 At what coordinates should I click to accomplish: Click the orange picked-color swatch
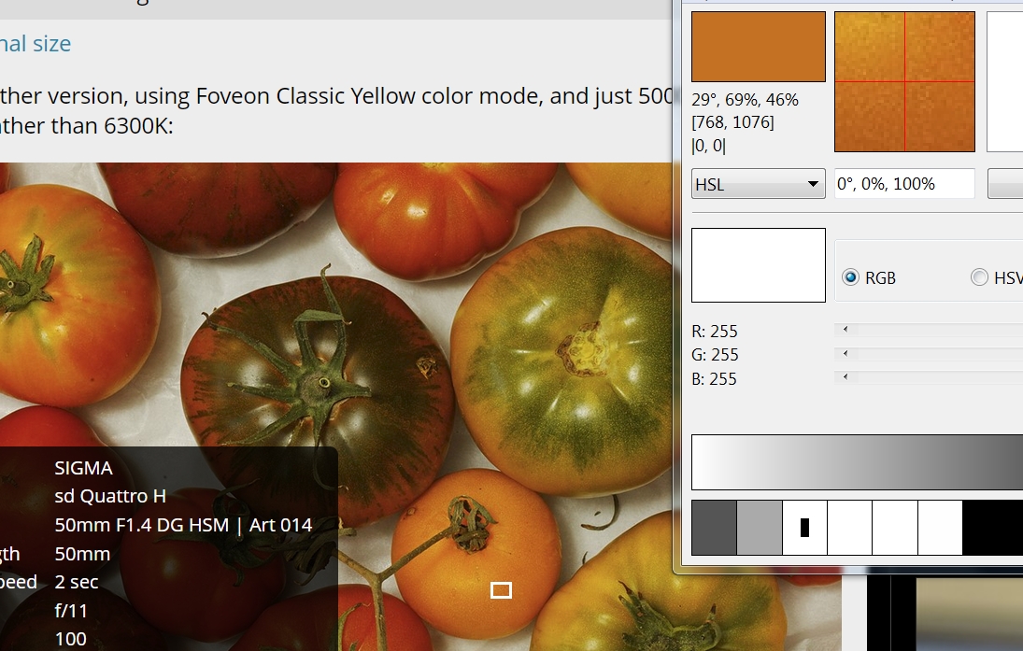coord(758,47)
